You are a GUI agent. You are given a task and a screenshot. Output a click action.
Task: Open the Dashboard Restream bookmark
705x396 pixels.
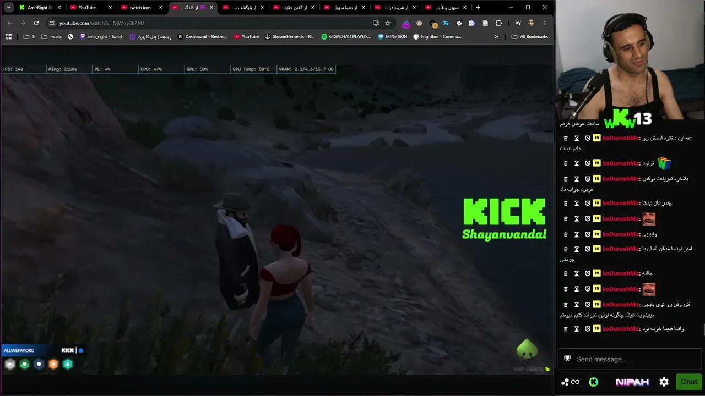[x=202, y=37]
